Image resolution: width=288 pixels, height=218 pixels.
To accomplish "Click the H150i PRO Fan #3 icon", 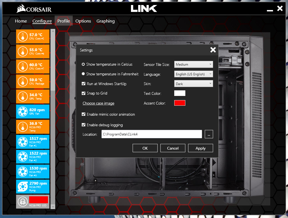I will point(23,172).
